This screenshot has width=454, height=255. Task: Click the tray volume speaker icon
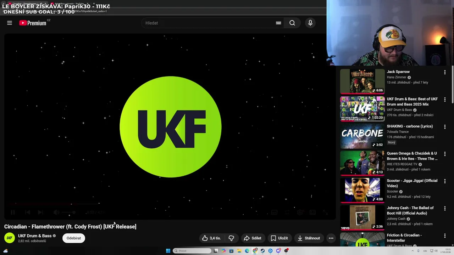pos(436,251)
